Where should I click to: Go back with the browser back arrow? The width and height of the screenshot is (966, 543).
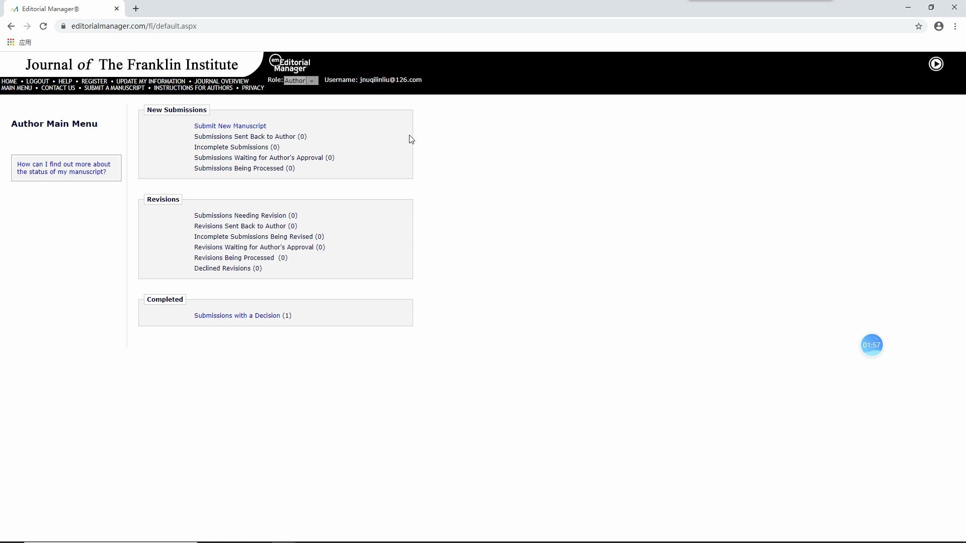(11, 26)
